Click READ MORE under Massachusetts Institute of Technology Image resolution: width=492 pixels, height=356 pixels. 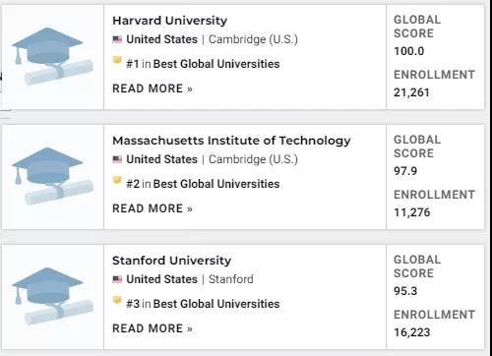pos(153,208)
